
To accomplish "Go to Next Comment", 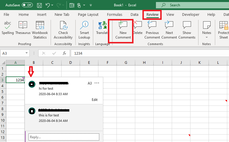I will [x=169, y=30].
